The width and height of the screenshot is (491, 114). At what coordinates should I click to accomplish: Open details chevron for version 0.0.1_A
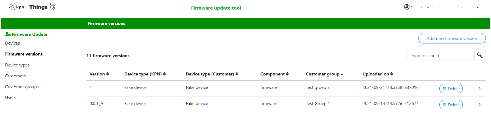point(479,104)
